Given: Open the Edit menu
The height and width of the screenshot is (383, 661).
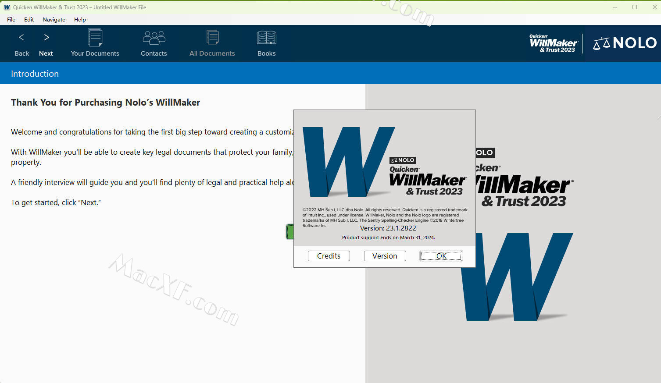Looking at the screenshot, I should 29,19.
